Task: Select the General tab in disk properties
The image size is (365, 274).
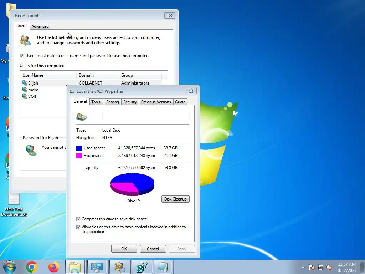Action: [80, 101]
